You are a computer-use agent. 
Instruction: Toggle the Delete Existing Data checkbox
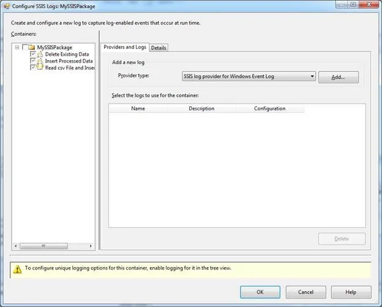(32, 54)
